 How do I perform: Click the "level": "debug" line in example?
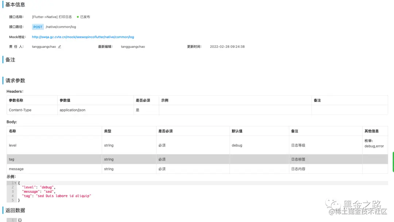pyautogui.click(x=38, y=187)
